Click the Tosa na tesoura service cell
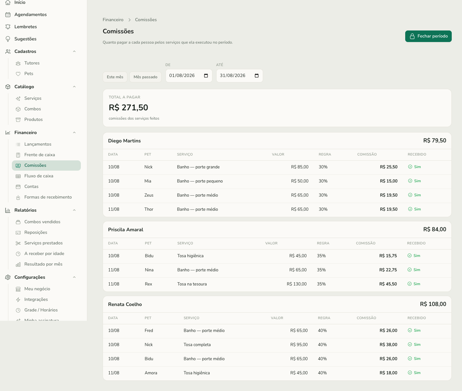 coord(192,284)
